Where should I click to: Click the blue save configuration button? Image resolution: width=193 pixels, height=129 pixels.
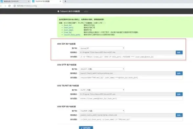86,128
